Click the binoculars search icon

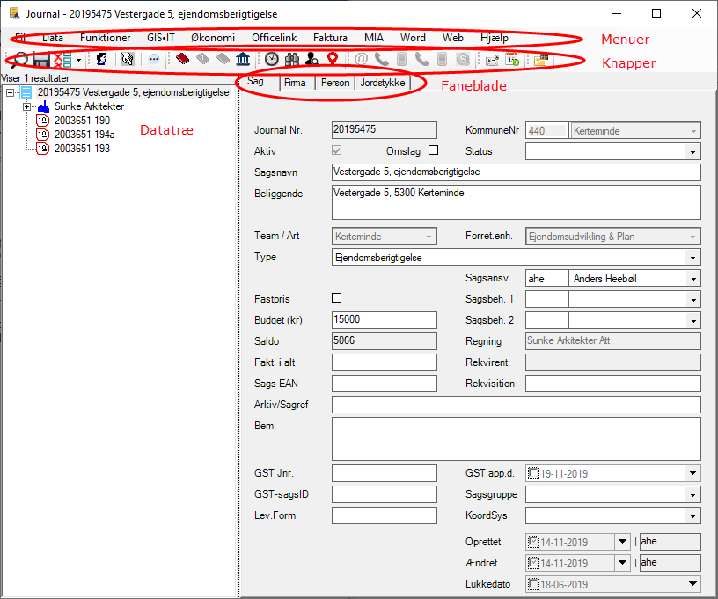click(291, 60)
